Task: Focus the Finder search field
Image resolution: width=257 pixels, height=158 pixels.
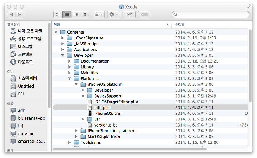Action: 211,15
